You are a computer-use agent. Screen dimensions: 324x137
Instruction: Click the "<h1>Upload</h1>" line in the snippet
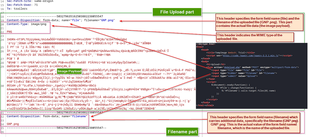pyautogui.click(x=216, y=64)
